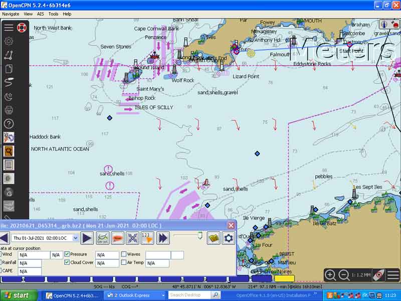Open the Tools menu

click(54, 14)
